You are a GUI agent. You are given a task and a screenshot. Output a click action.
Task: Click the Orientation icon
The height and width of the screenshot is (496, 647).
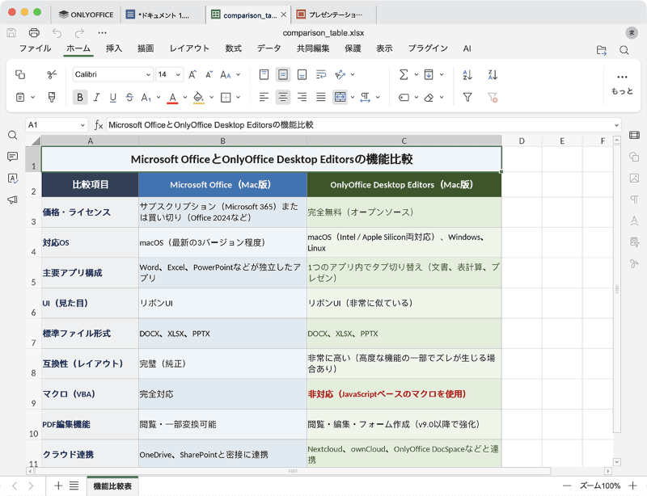(340, 74)
